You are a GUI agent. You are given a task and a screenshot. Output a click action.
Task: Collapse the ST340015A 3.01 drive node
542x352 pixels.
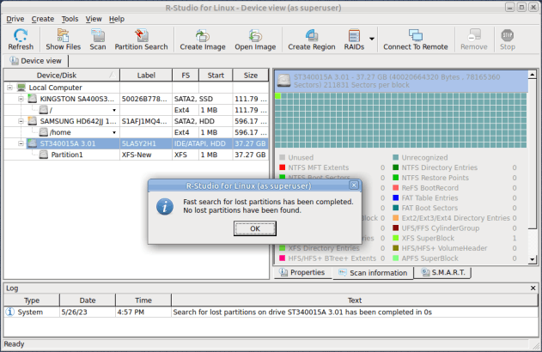tap(21, 143)
